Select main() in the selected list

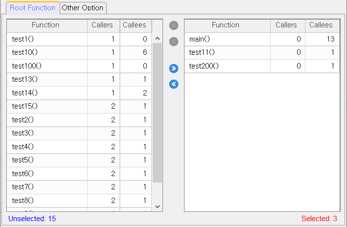[262, 39]
